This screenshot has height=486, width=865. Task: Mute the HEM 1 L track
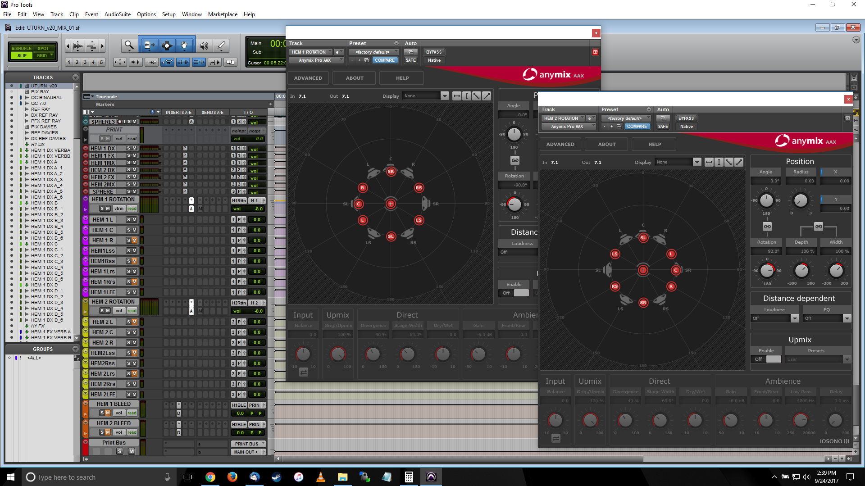pos(134,220)
